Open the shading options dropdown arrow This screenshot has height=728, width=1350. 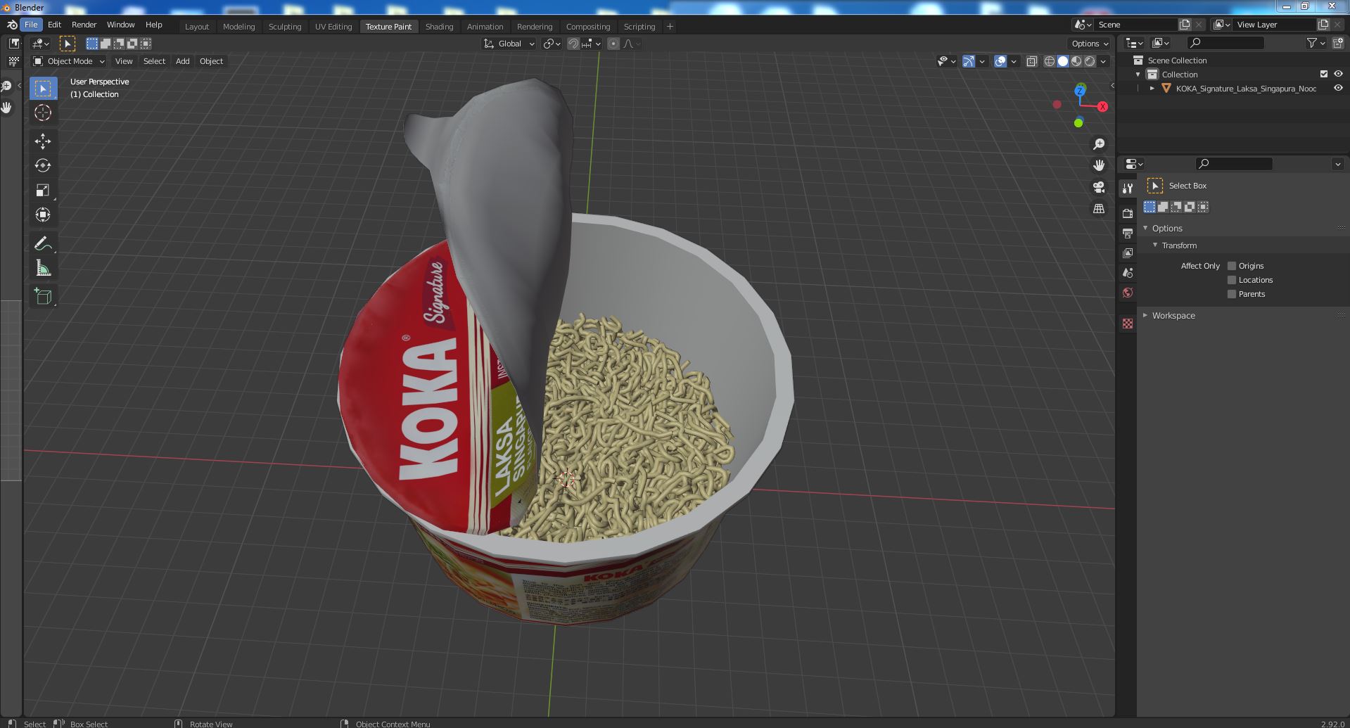click(x=1103, y=61)
